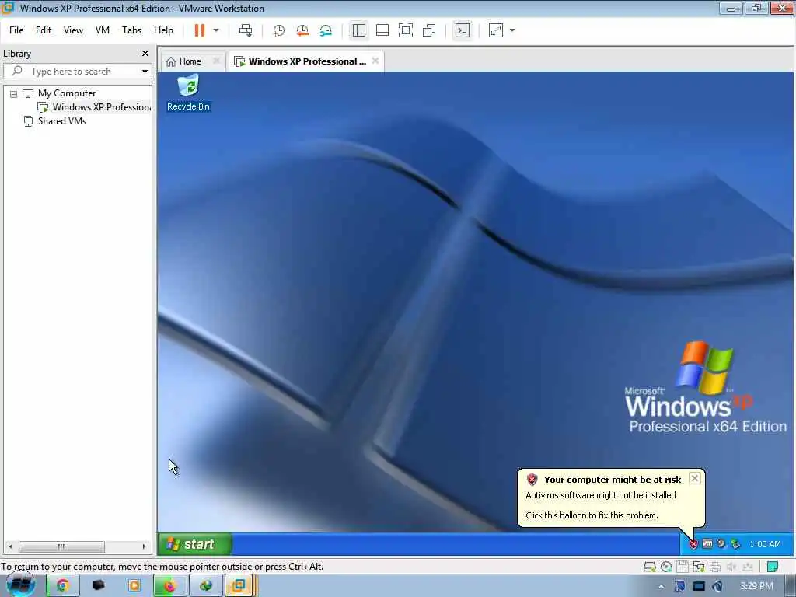Viewport: 796px width, 597px height.
Task: Click the Library scrollbar right arrow
Action: click(144, 546)
